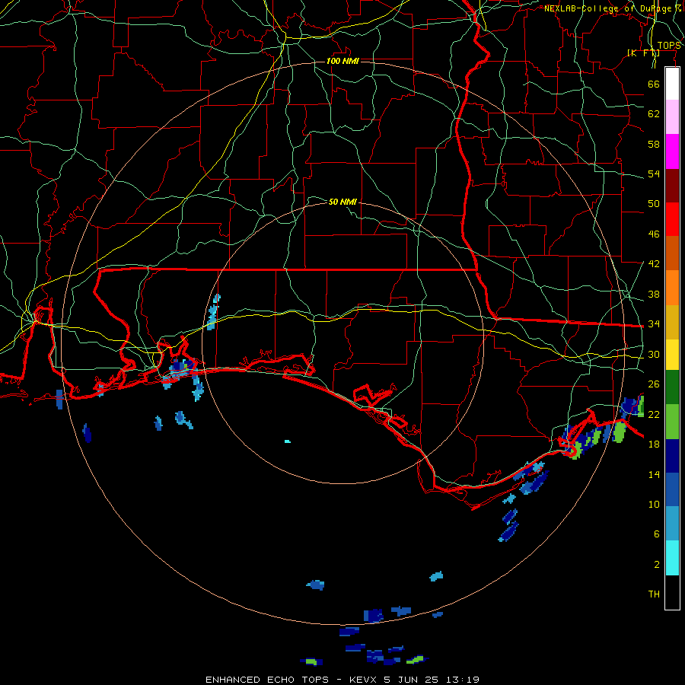The height and width of the screenshot is (685, 685).
Task: Click the white swatch in the tops legend
Action: coord(672,84)
